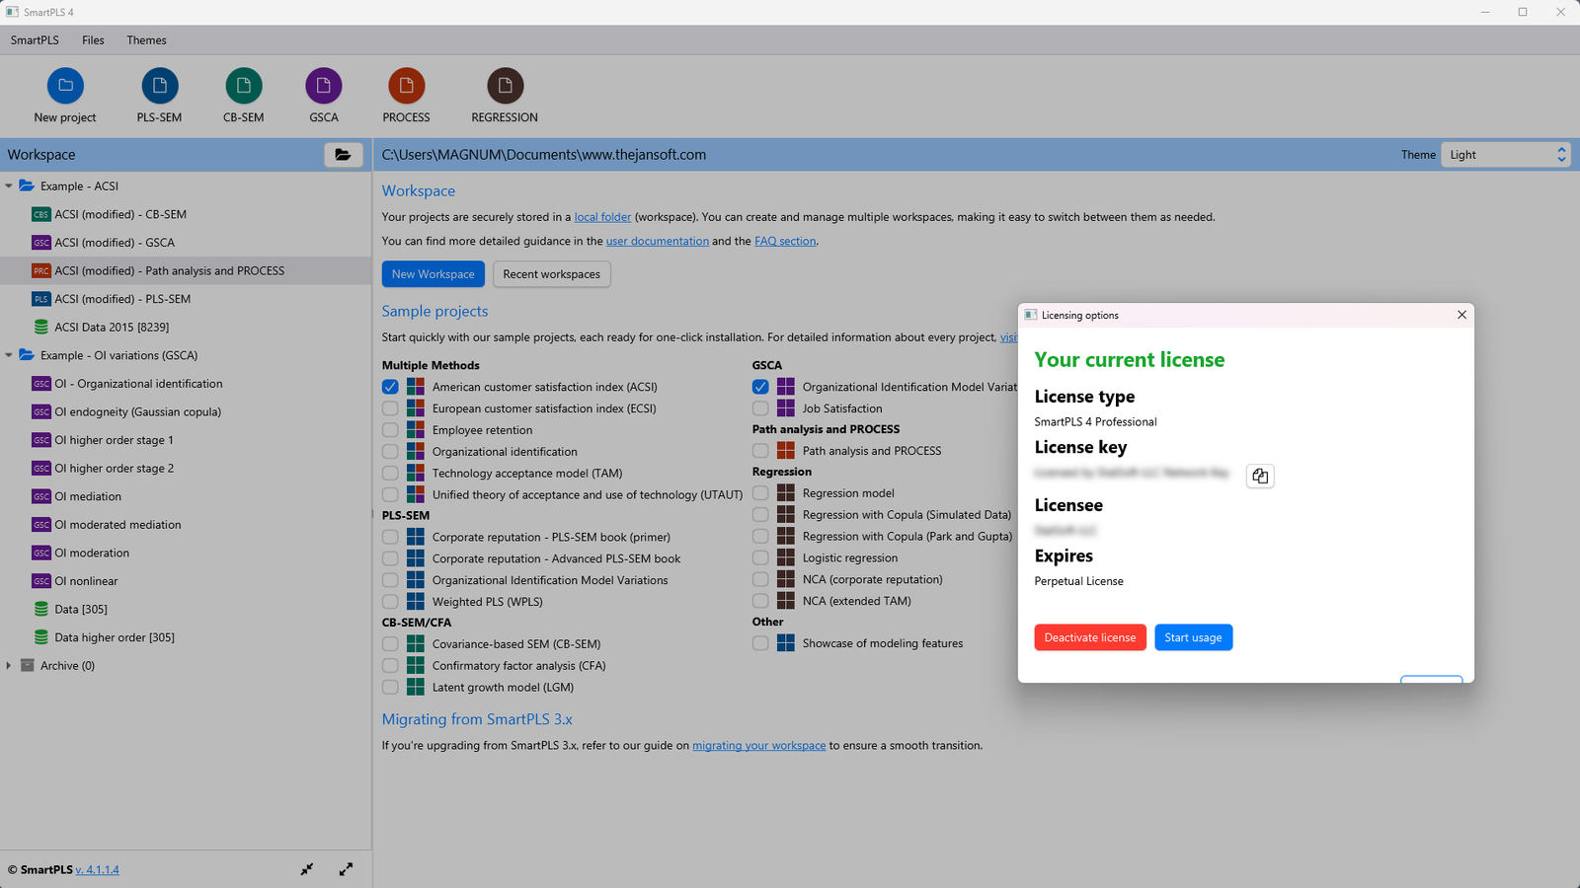The width and height of the screenshot is (1580, 888).
Task: Check the Organizational identification sample
Action: coord(390,452)
